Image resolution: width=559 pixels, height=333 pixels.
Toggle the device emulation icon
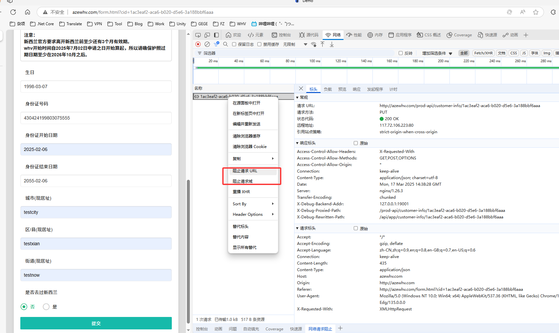click(x=207, y=35)
